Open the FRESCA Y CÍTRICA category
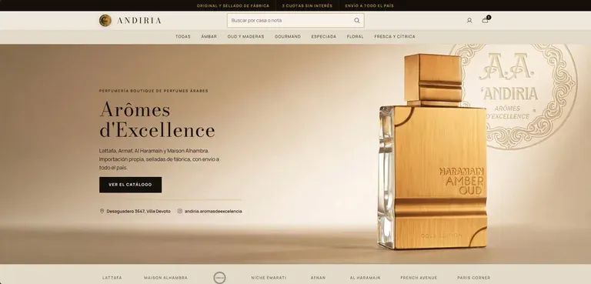Viewport: 591px width, 284px height. (x=395, y=37)
